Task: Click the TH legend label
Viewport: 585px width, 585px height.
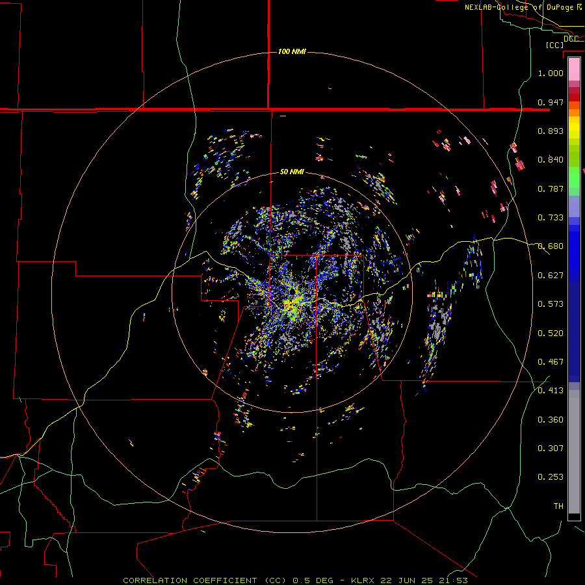Action: [558, 506]
